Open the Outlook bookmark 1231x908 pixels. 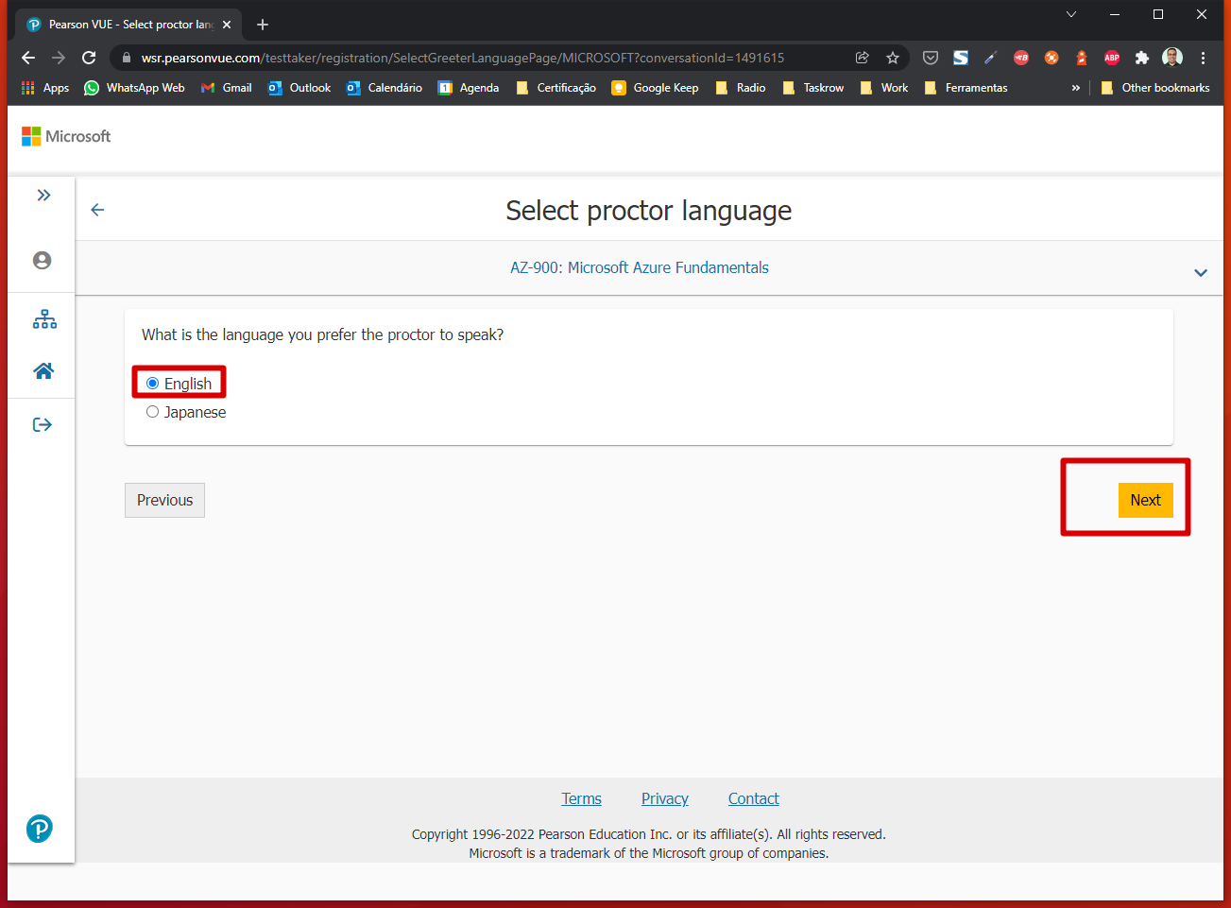[299, 88]
